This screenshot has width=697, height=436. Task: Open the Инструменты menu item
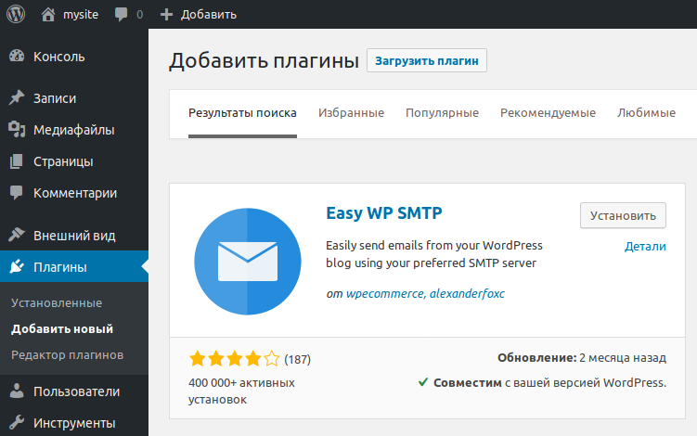tap(74, 423)
